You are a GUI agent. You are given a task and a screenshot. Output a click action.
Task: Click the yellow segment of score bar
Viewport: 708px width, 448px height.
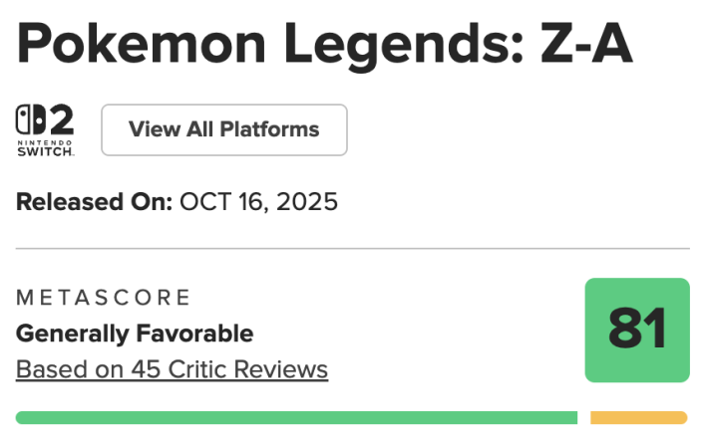pos(638,418)
